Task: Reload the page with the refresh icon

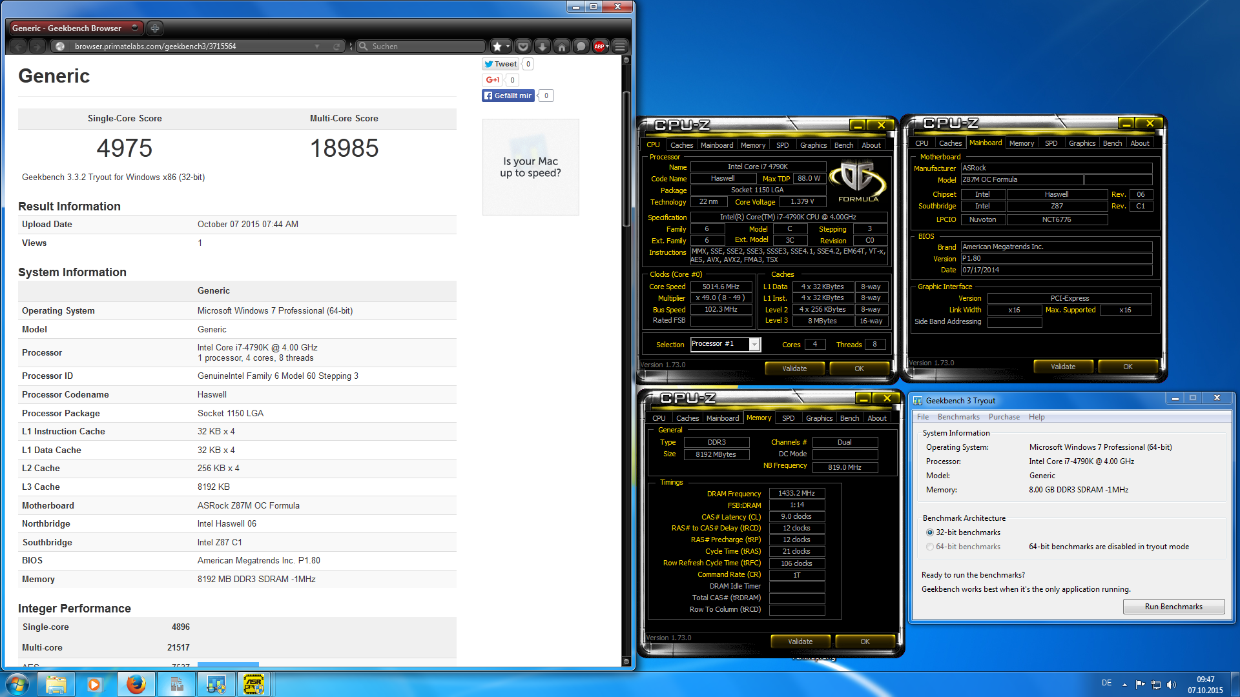Action: 336,46
